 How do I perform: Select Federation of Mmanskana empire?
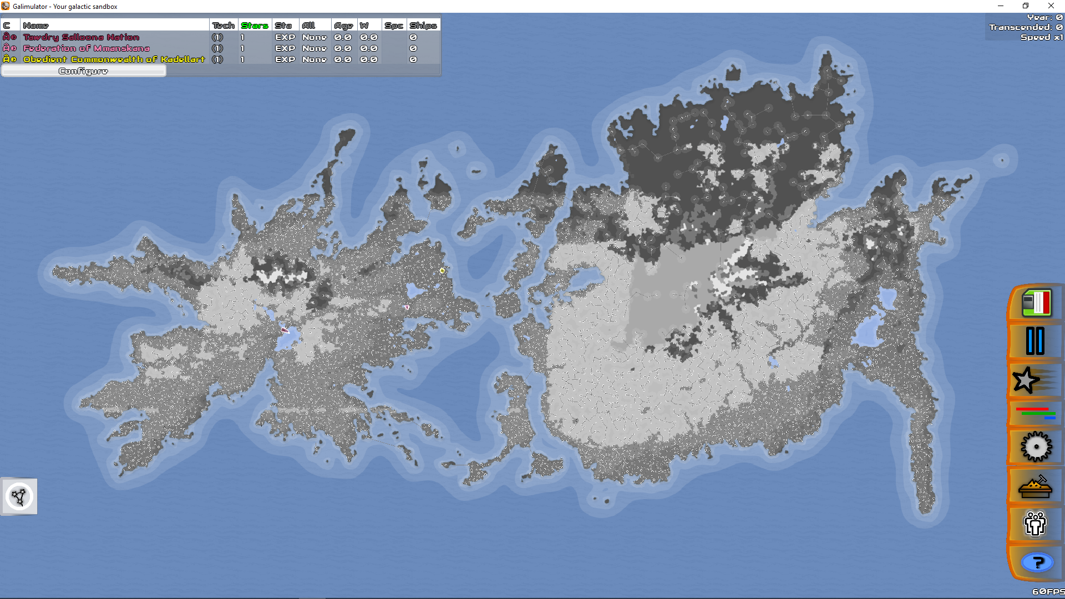pyautogui.click(x=86, y=48)
